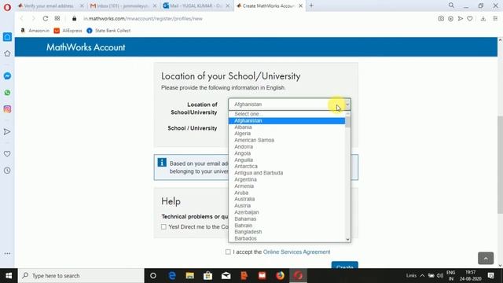Open Instagram in the Opera sidebar
Viewport: 503px width, 283px height.
point(7,109)
